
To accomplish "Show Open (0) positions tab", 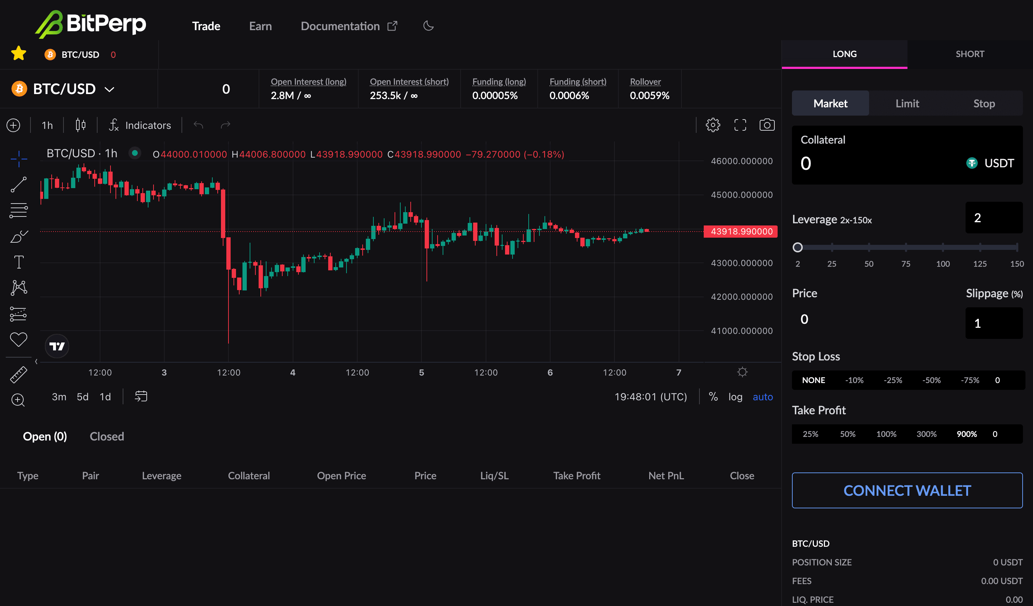I will (x=45, y=436).
